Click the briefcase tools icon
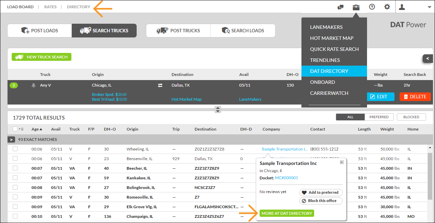The image size is (435, 223). pos(356,7)
